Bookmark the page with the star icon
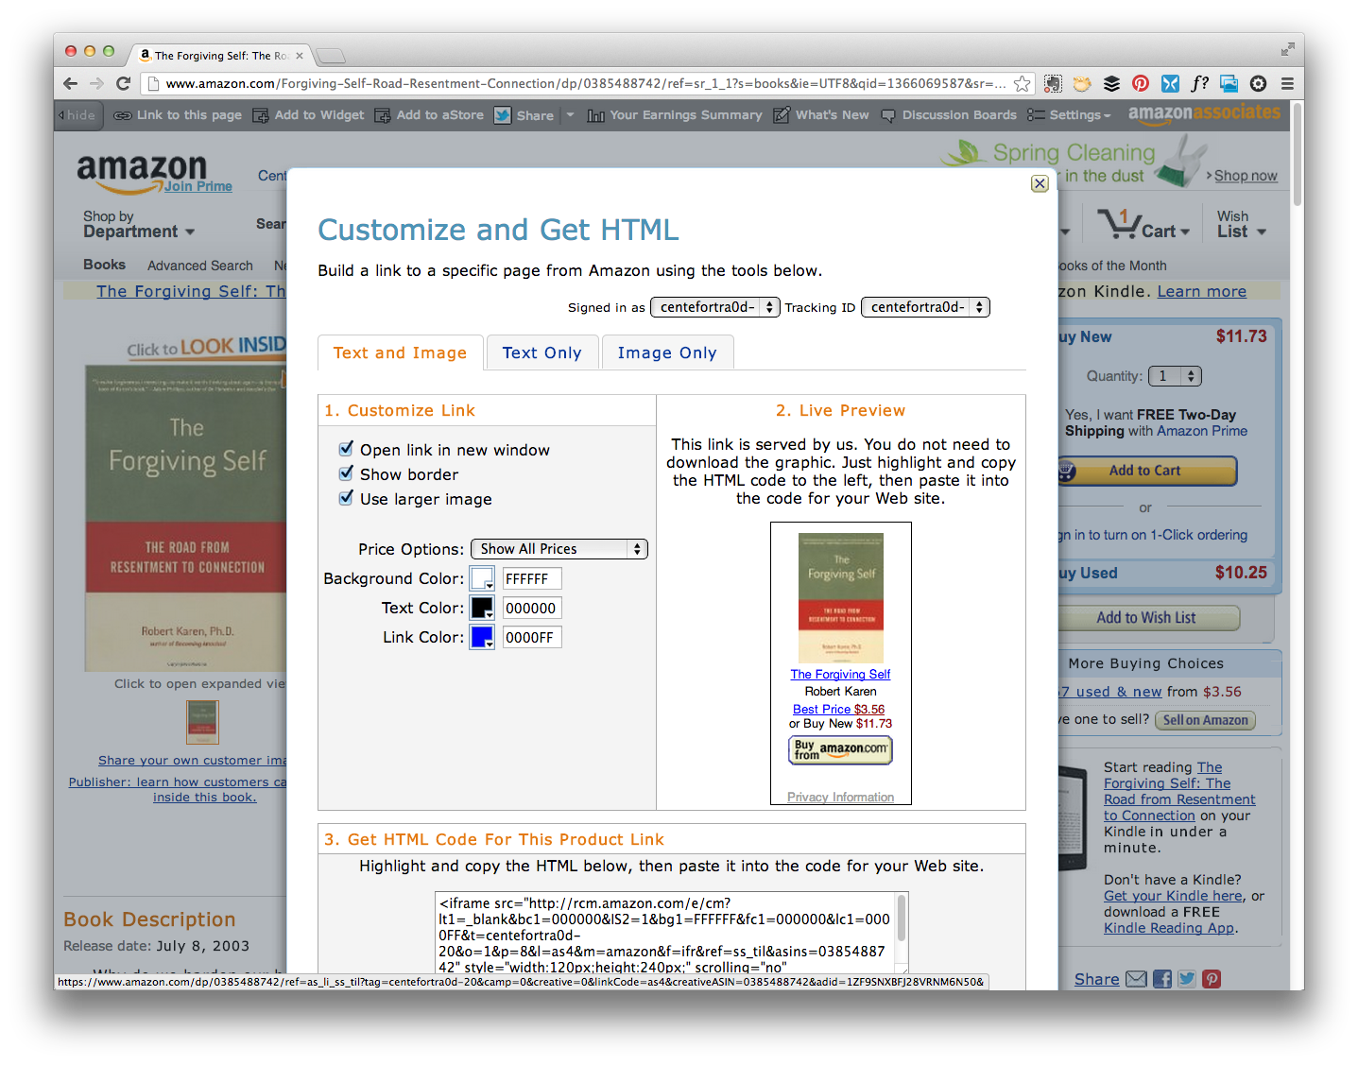 click(1022, 83)
